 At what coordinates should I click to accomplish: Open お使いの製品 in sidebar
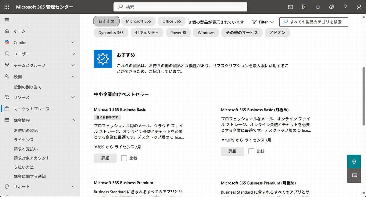tap(26, 131)
